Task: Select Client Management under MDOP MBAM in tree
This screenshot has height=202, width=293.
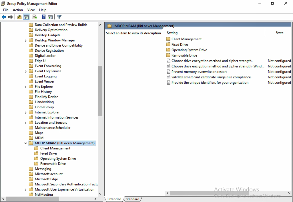Action: coord(55,148)
